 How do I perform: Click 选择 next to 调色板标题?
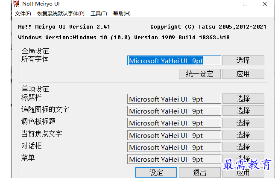coord(243,123)
